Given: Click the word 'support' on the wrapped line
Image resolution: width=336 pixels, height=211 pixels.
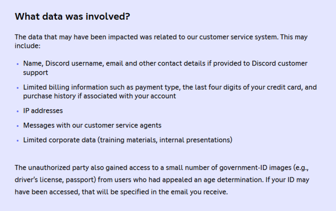Looking at the screenshot, I should point(35,73).
